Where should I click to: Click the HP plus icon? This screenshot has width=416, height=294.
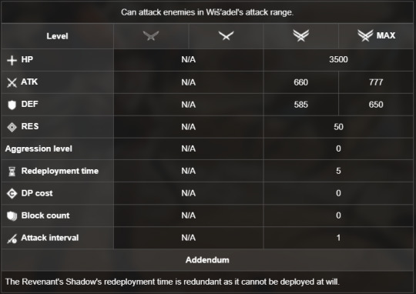click(12, 60)
